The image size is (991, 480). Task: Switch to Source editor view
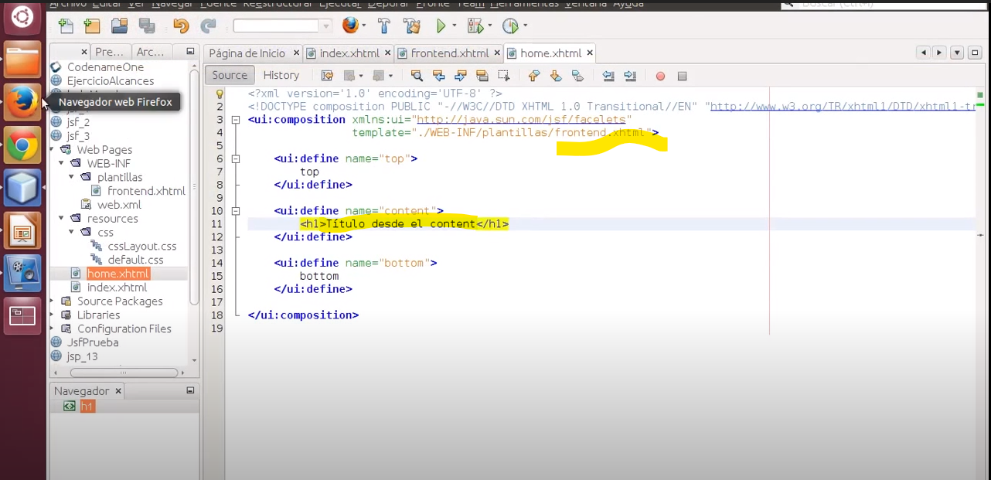pyautogui.click(x=230, y=75)
